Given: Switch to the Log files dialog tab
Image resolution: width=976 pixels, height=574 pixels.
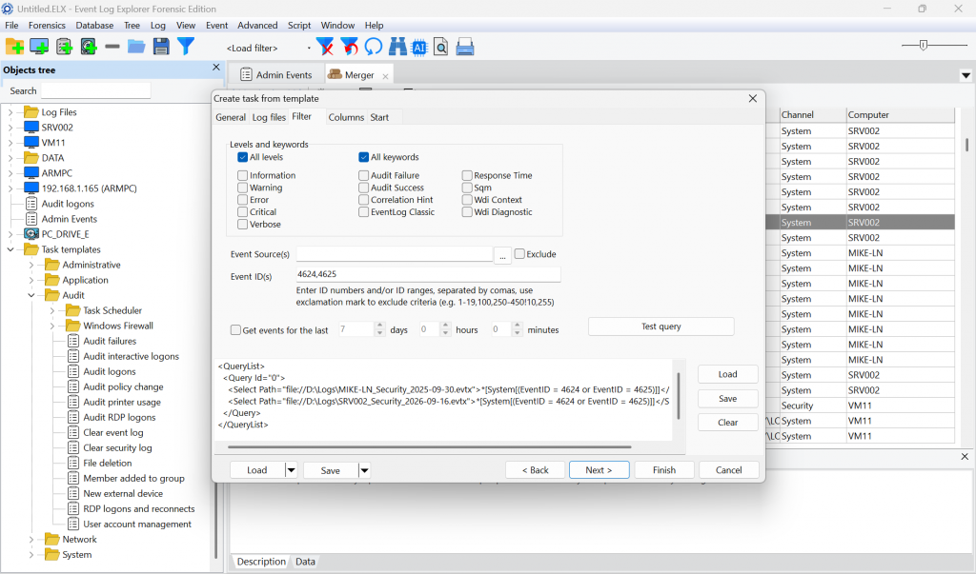Looking at the screenshot, I should 269,117.
